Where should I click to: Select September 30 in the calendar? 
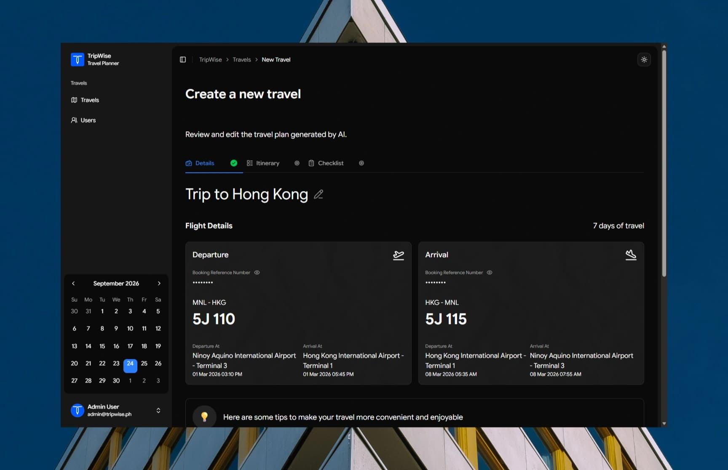click(x=116, y=381)
